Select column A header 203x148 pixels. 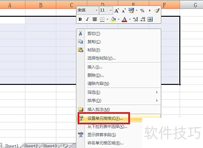[x=13, y=5]
